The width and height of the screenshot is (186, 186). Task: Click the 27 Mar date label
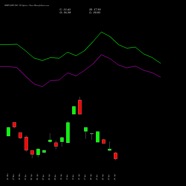point(13,177)
